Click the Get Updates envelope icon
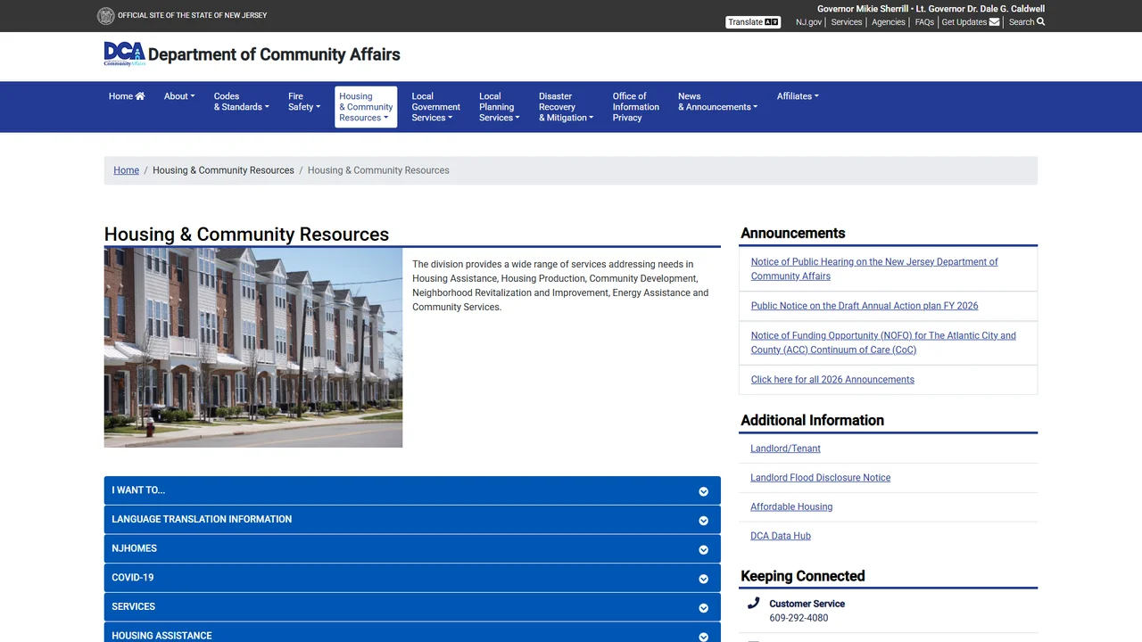The height and width of the screenshot is (642, 1142). coord(995,22)
